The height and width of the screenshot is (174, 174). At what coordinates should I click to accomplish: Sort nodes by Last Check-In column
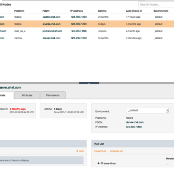pyautogui.click(x=134, y=11)
